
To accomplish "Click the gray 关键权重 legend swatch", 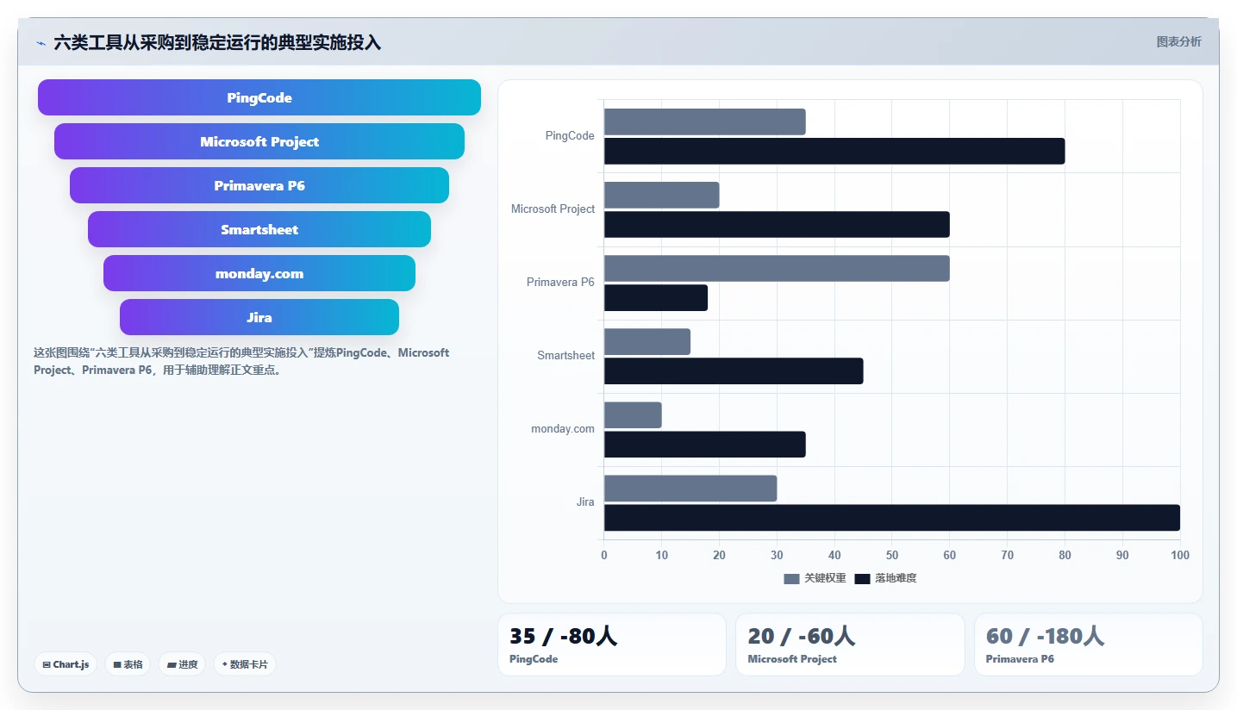I will (x=791, y=579).
